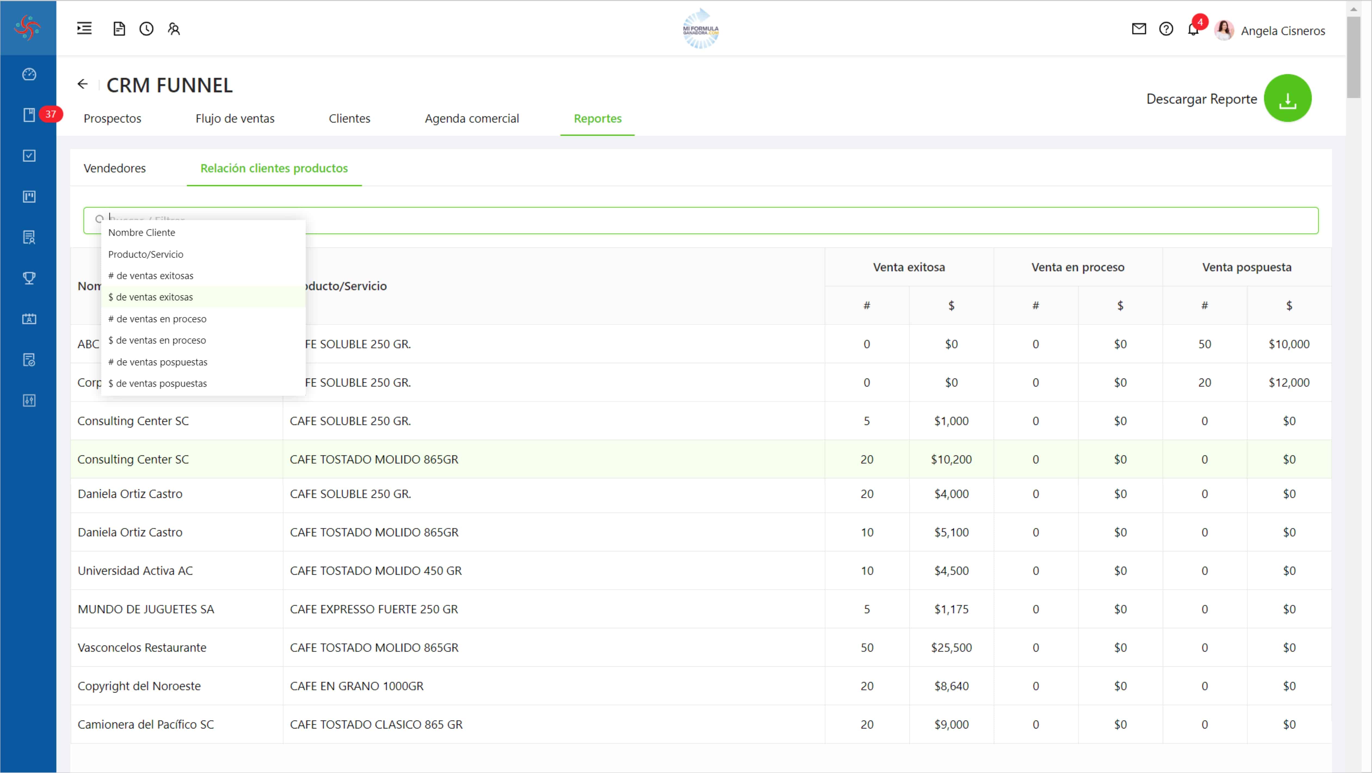This screenshot has width=1372, height=773.
Task: Click the app logo in sidebar
Action: coord(28,28)
